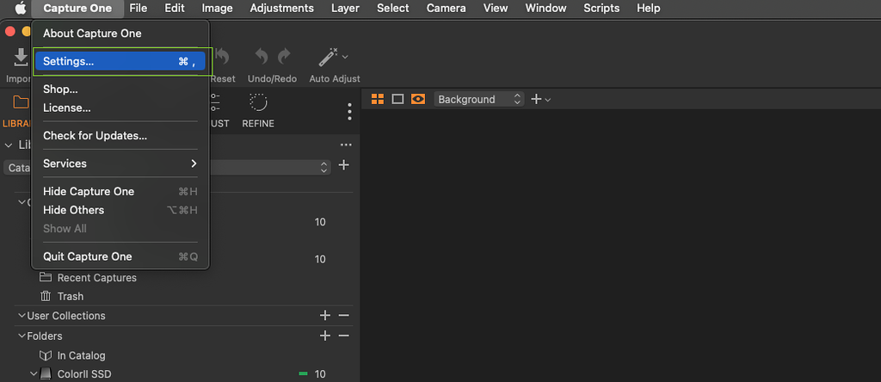Remove a User Collection with minus
This screenshot has height=382, width=881.
click(344, 316)
